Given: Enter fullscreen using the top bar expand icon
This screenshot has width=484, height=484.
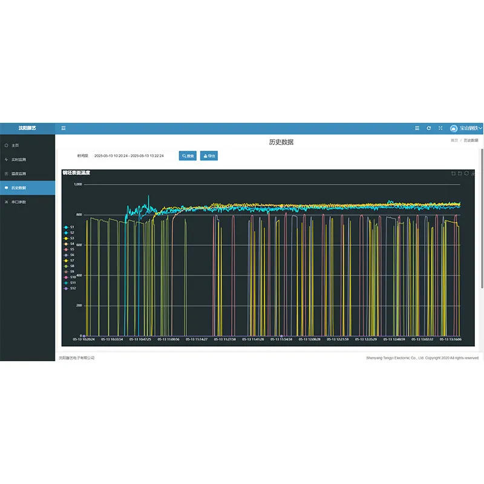Looking at the screenshot, I should click(440, 128).
